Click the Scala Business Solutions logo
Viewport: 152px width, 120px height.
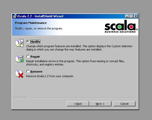pos(121,26)
